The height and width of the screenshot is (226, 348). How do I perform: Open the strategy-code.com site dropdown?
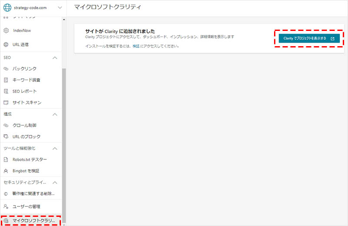59,8
